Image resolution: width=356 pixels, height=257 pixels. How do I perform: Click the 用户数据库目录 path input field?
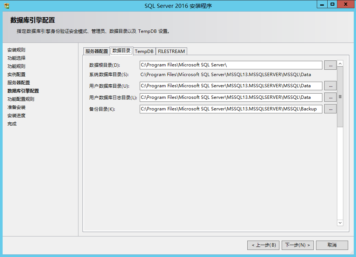click(231, 86)
